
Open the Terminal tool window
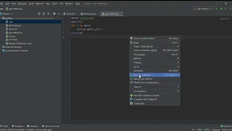(33, 126)
